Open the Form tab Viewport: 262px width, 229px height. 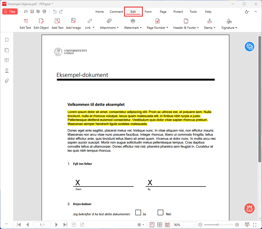(148, 12)
